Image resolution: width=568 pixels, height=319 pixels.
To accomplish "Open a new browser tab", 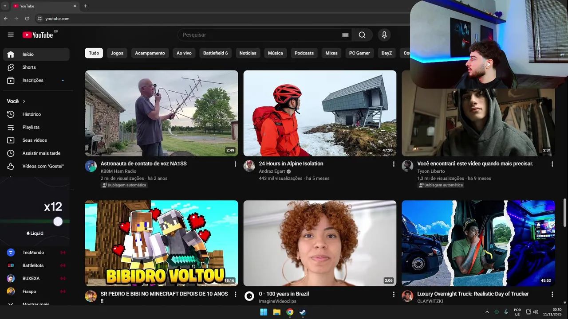I will [x=85, y=6].
